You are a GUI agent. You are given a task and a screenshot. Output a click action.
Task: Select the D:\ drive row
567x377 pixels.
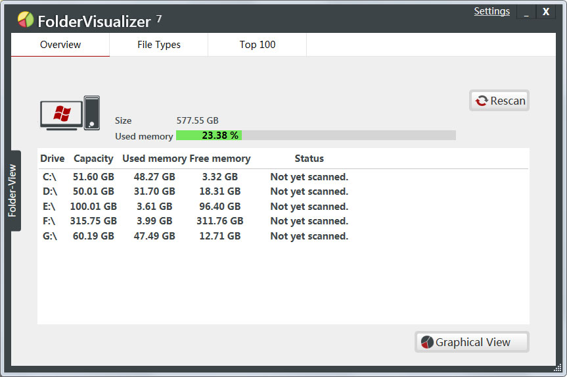click(x=283, y=191)
